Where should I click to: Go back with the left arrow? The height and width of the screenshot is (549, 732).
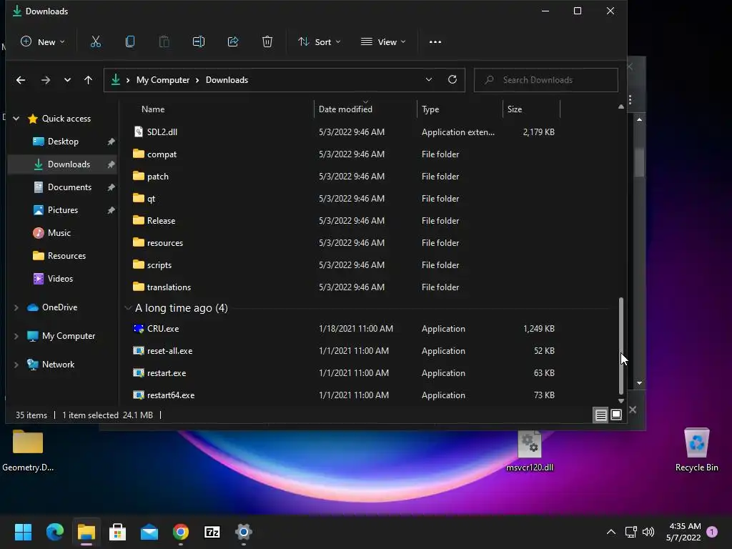pyautogui.click(x=21, y=80)
